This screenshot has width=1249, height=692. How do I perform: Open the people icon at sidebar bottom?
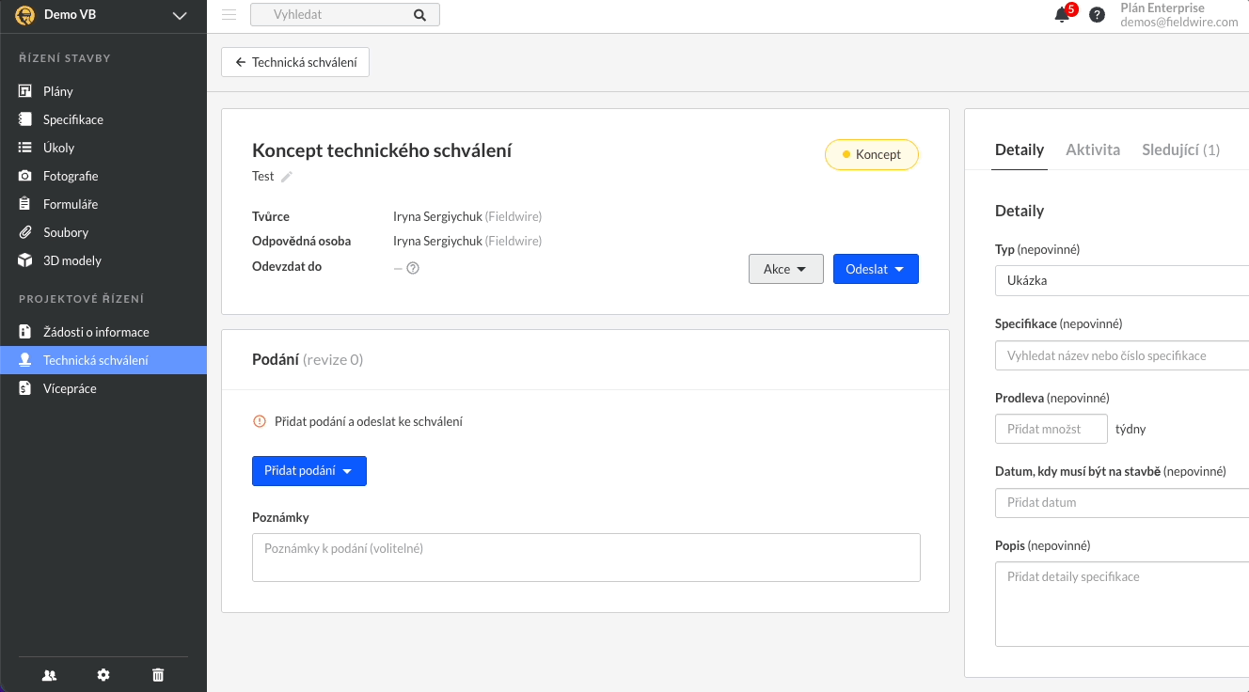[x=49, y=675]
